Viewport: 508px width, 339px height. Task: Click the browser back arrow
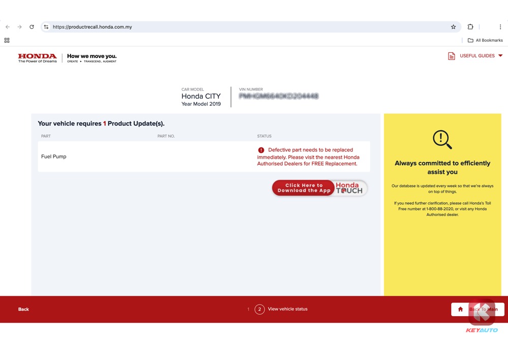pos(7,27)
